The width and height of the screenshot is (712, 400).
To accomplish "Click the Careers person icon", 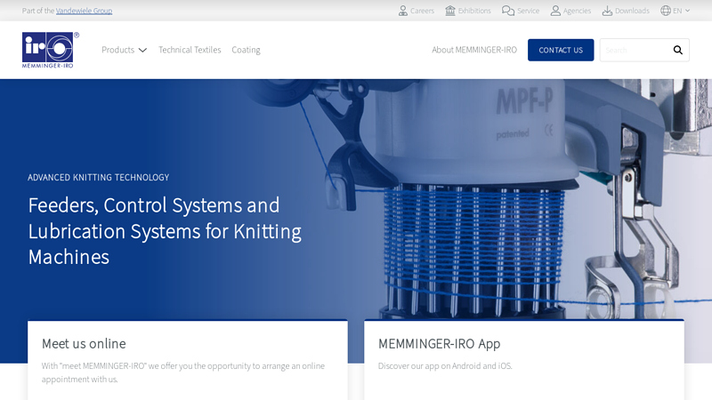I will coord(403,11).
